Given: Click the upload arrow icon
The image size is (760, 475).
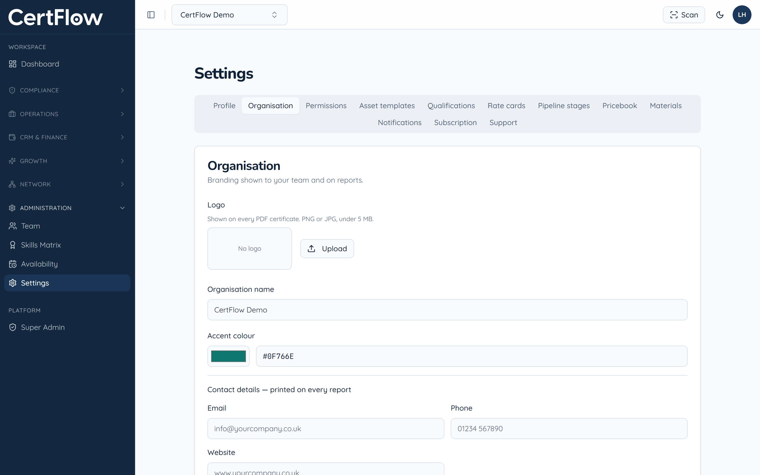Looking at the screenshot, I should [311, 249].
